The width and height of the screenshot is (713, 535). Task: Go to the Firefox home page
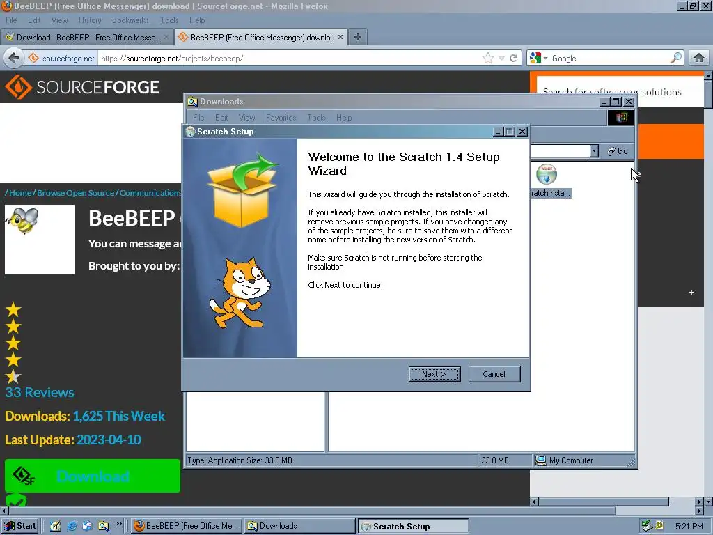[699, 58]
